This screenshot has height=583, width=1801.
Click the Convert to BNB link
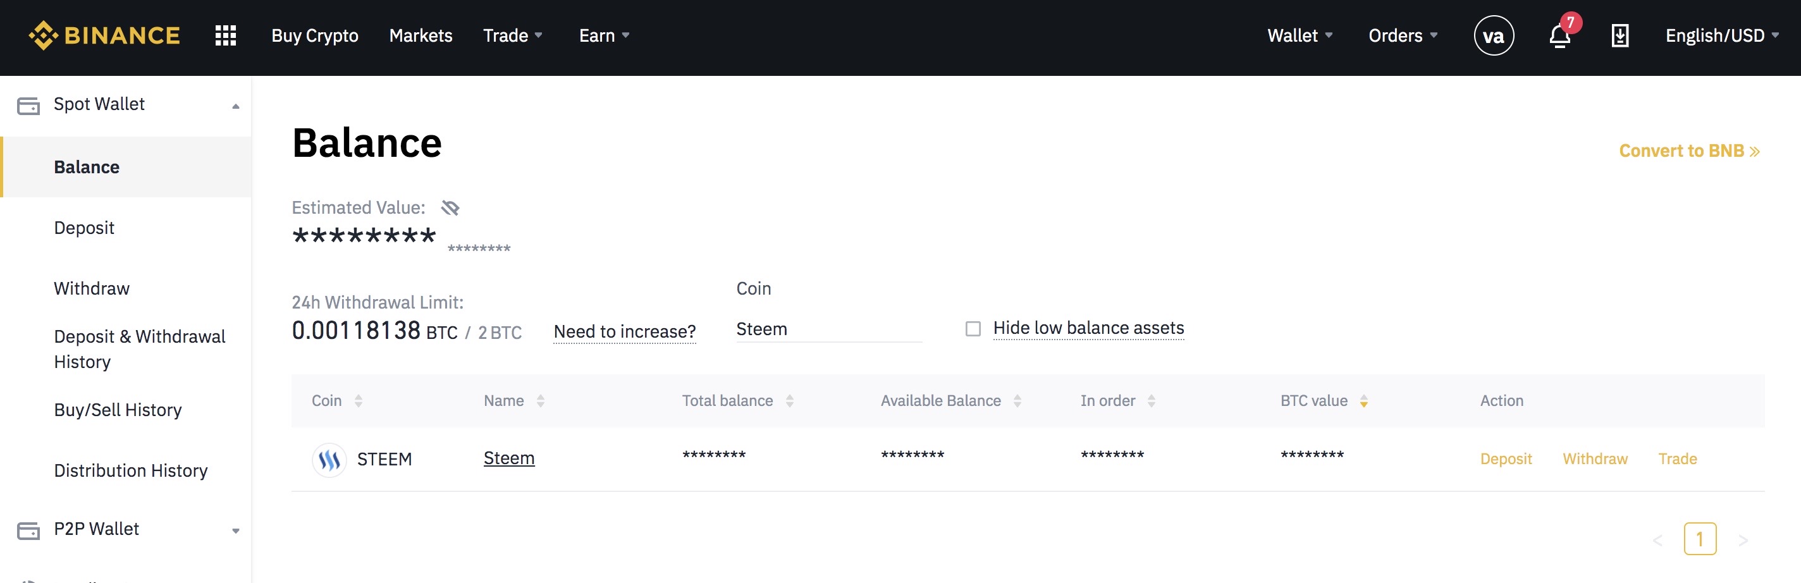coord(1688,151)
